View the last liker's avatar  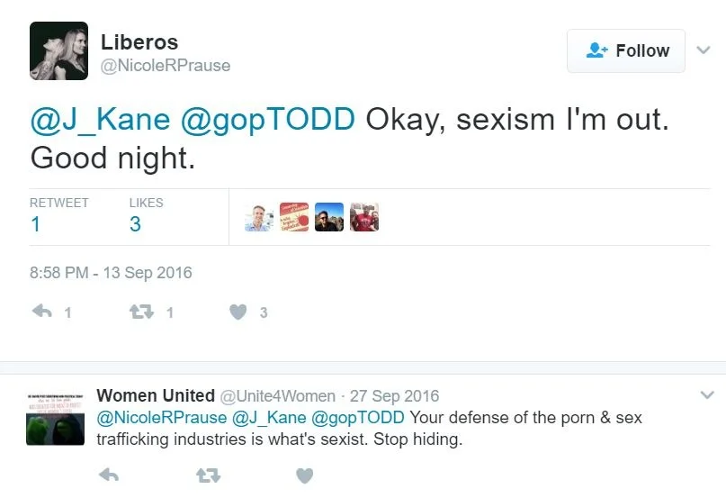click(x=364, y=217)
